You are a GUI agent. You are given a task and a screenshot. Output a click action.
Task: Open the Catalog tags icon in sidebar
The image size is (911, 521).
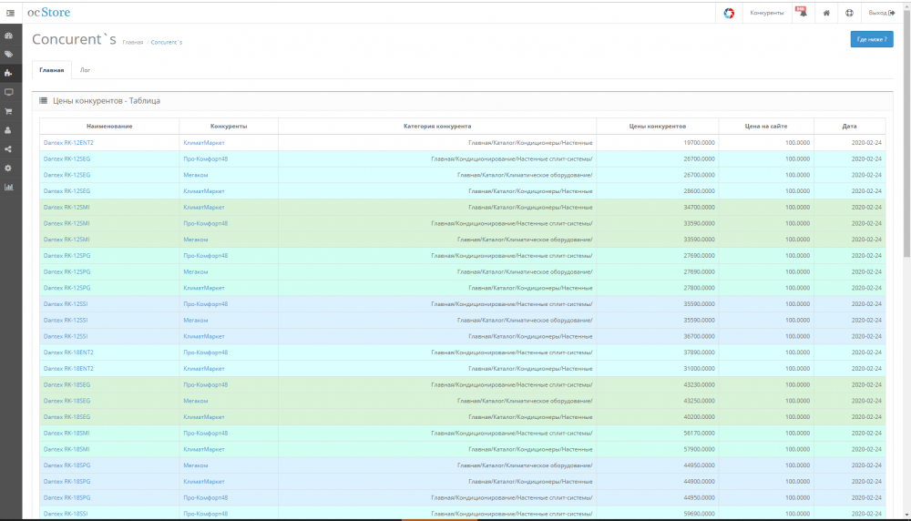[9, 54]
